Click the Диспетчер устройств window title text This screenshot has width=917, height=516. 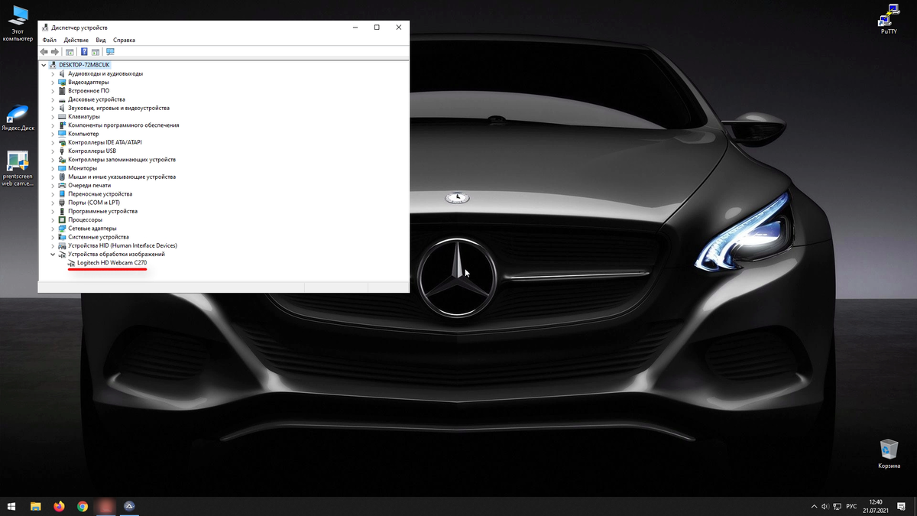coord(79,28)
